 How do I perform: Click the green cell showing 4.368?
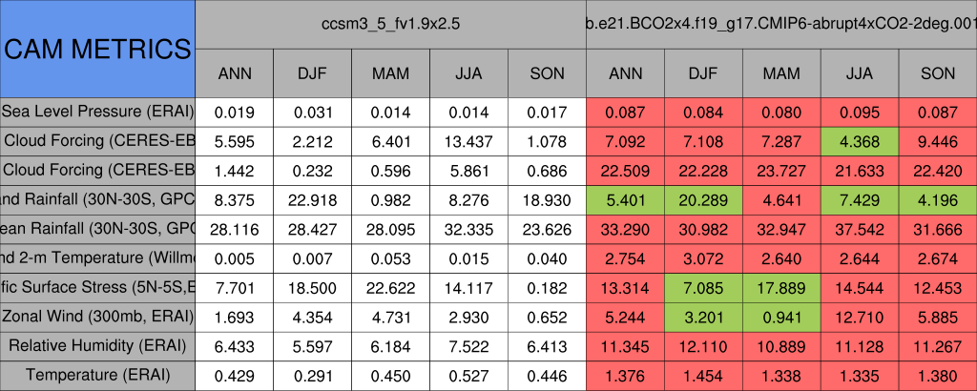860,140
